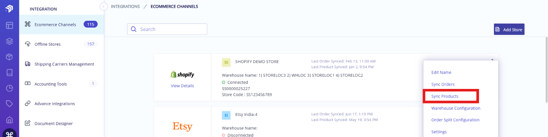
Task: Click the Offline Stores umbrella icon
Action: [x=28, y=44]
